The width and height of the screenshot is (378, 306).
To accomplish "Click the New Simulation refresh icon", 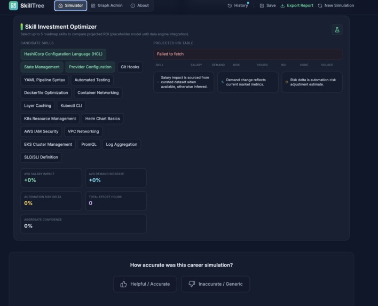I will (320, 5).
